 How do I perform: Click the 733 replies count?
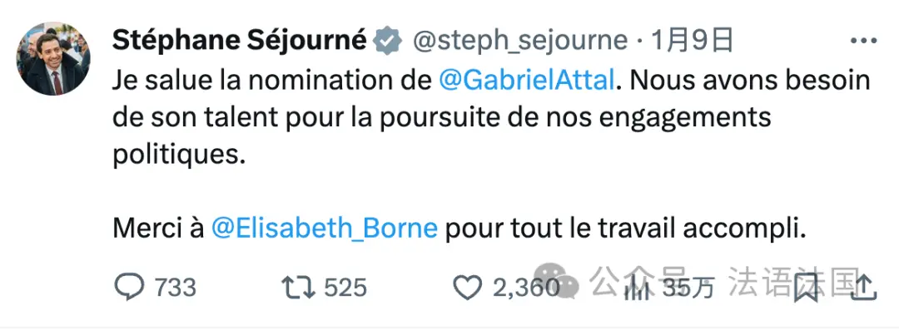174,287
